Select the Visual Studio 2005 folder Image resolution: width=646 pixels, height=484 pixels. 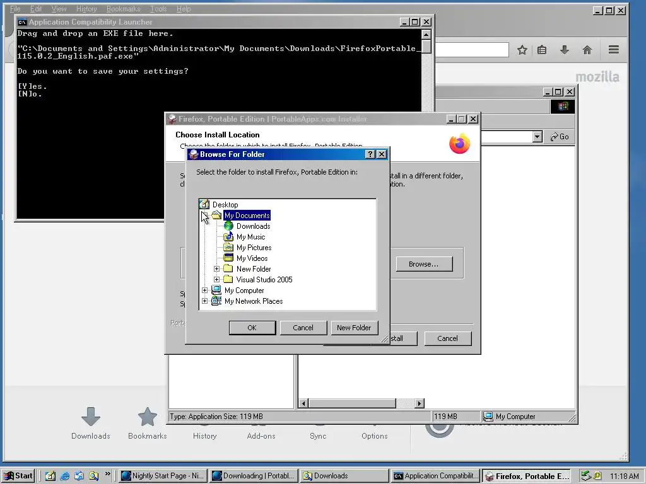tap(264, 279)
